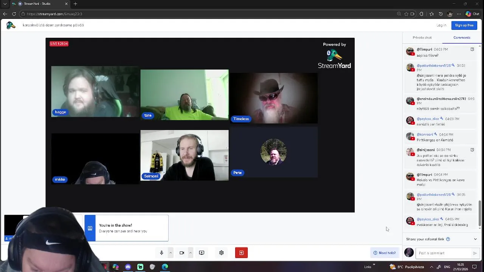
Task: Click tare's video tile
Action: coord(185,95)
